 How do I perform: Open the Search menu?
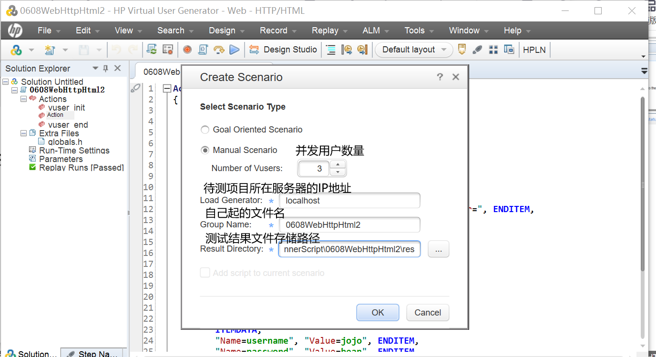(175, 31)
